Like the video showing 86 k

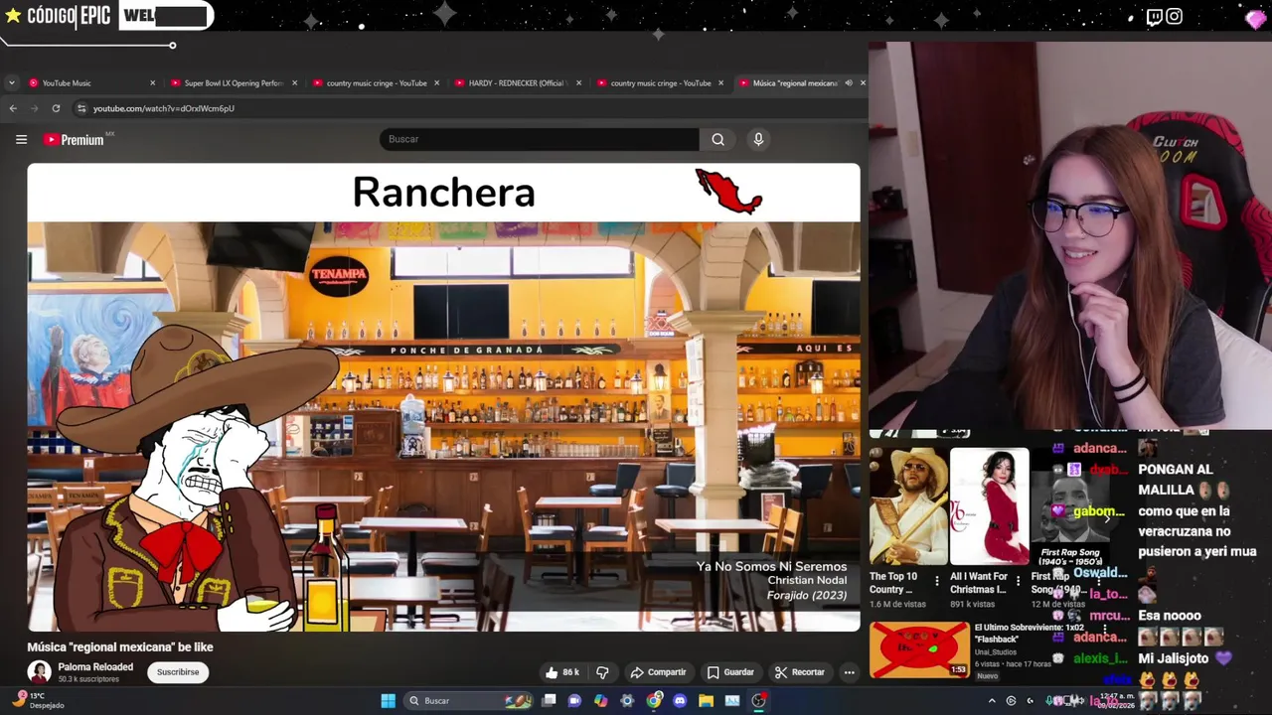coord(561,672)
